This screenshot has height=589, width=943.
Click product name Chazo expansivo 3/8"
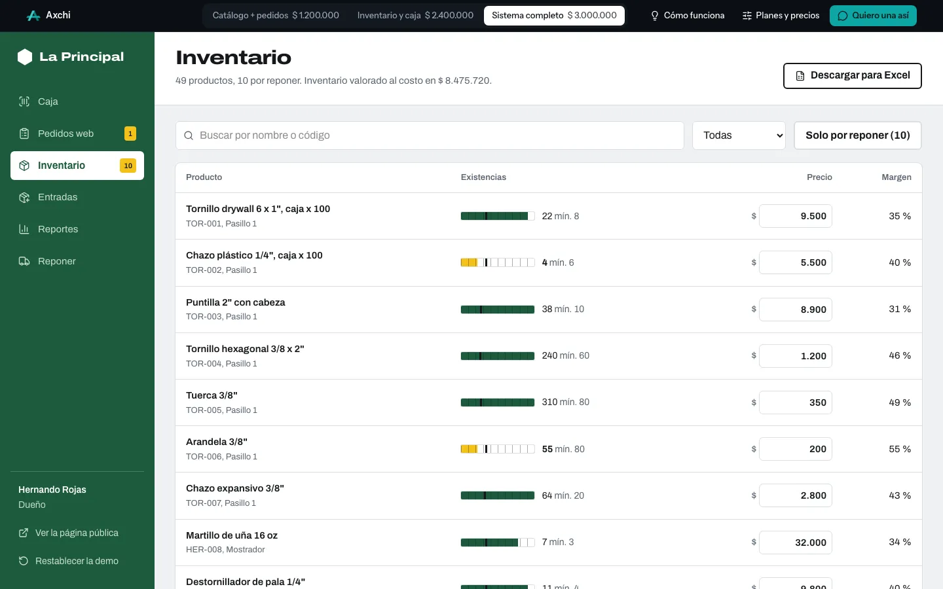(235, 488)
